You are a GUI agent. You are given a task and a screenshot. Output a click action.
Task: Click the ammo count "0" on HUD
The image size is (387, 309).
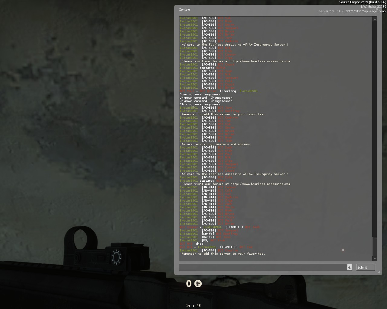tap(189, 284)
